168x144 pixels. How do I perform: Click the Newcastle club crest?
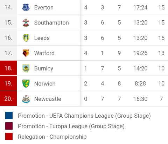point(26,99)
